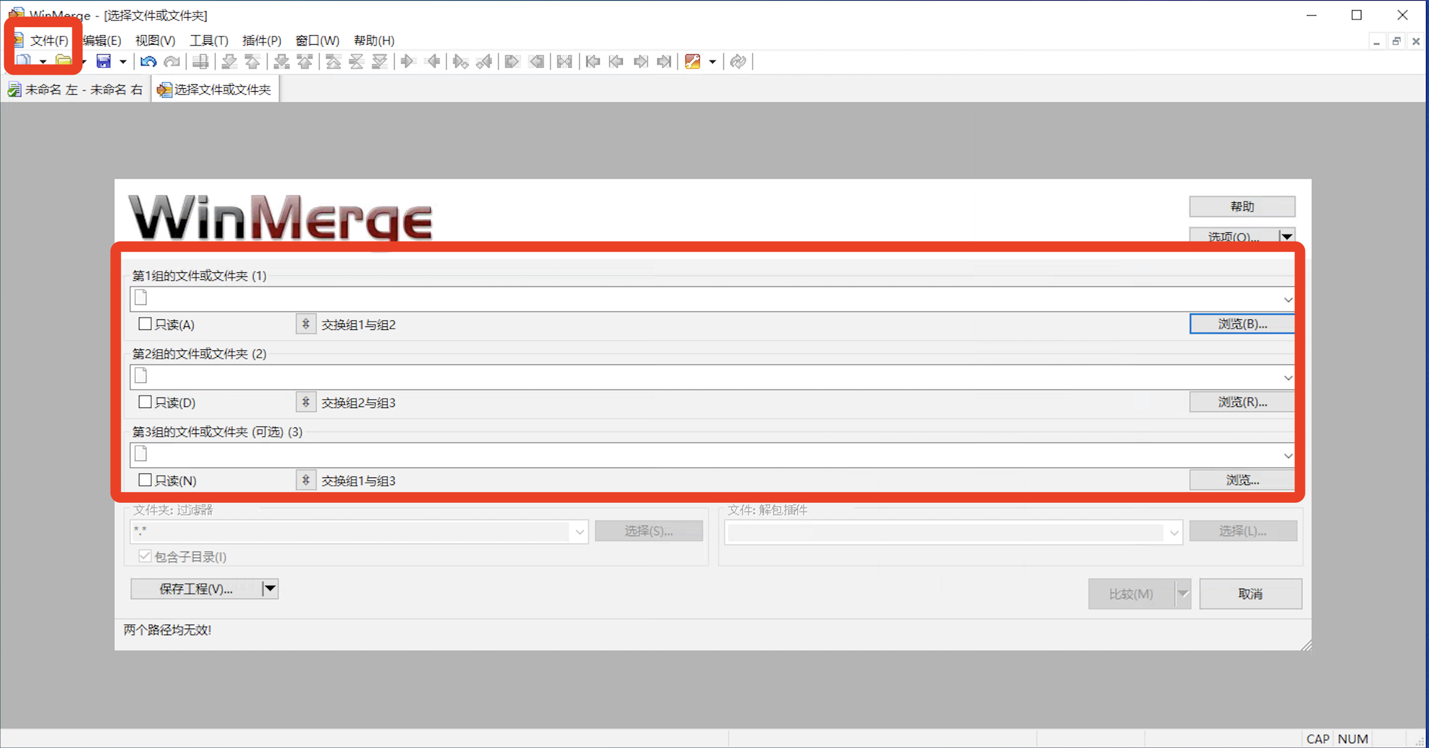Image resolution: width=1429 pixels, height=748 pixels.
Task: Enable 只读(A) checkbox for group 1
Action: pos(145,324)
